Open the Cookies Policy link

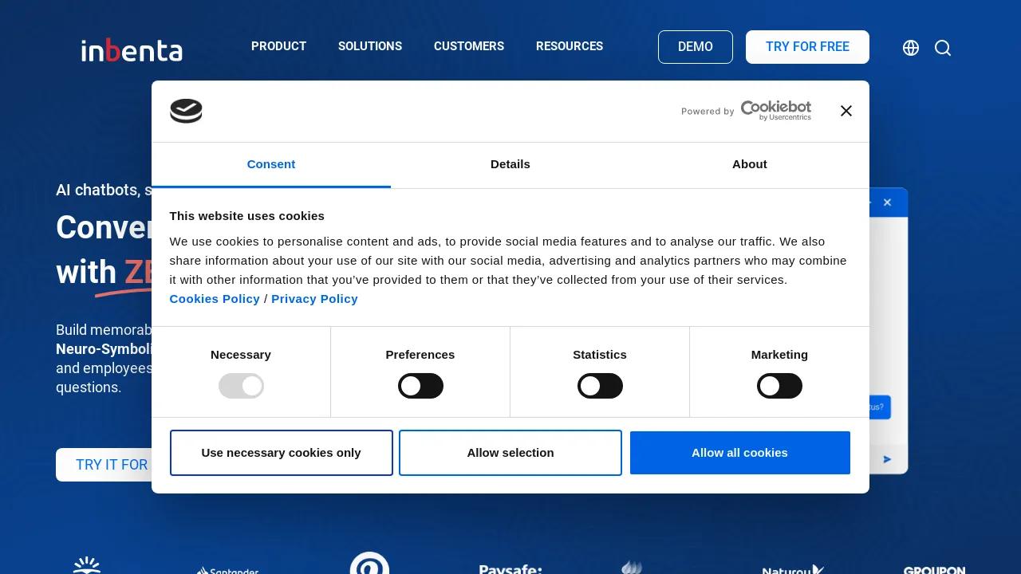coord(215,299)
